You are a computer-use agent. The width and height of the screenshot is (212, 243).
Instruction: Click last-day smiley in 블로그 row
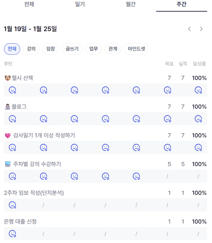pos(198,119)
